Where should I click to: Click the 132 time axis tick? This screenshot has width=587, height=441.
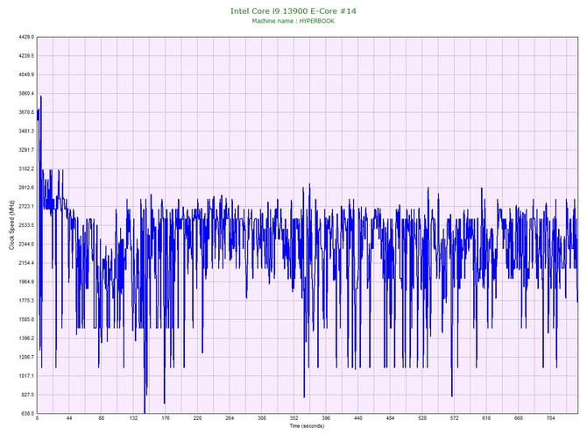point(133,418)
